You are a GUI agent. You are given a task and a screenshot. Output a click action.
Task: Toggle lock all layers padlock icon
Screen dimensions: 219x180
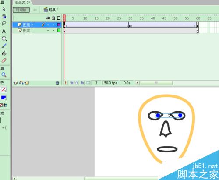point(53,18)
